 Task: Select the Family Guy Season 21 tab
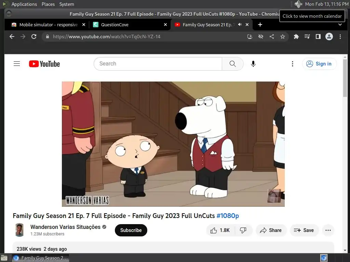[207, 25]
